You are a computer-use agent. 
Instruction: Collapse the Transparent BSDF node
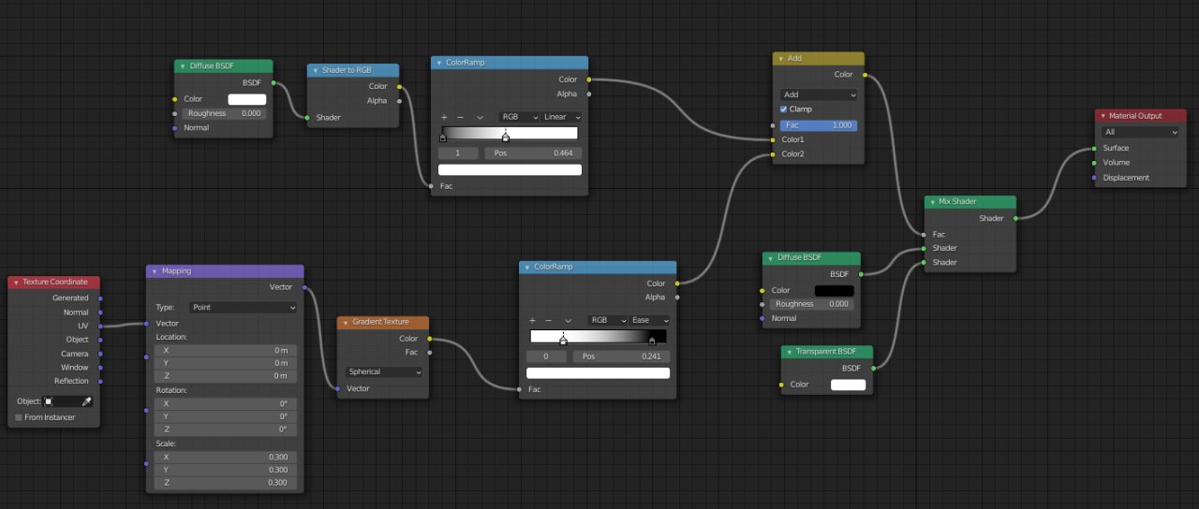(x=790, y=352)
